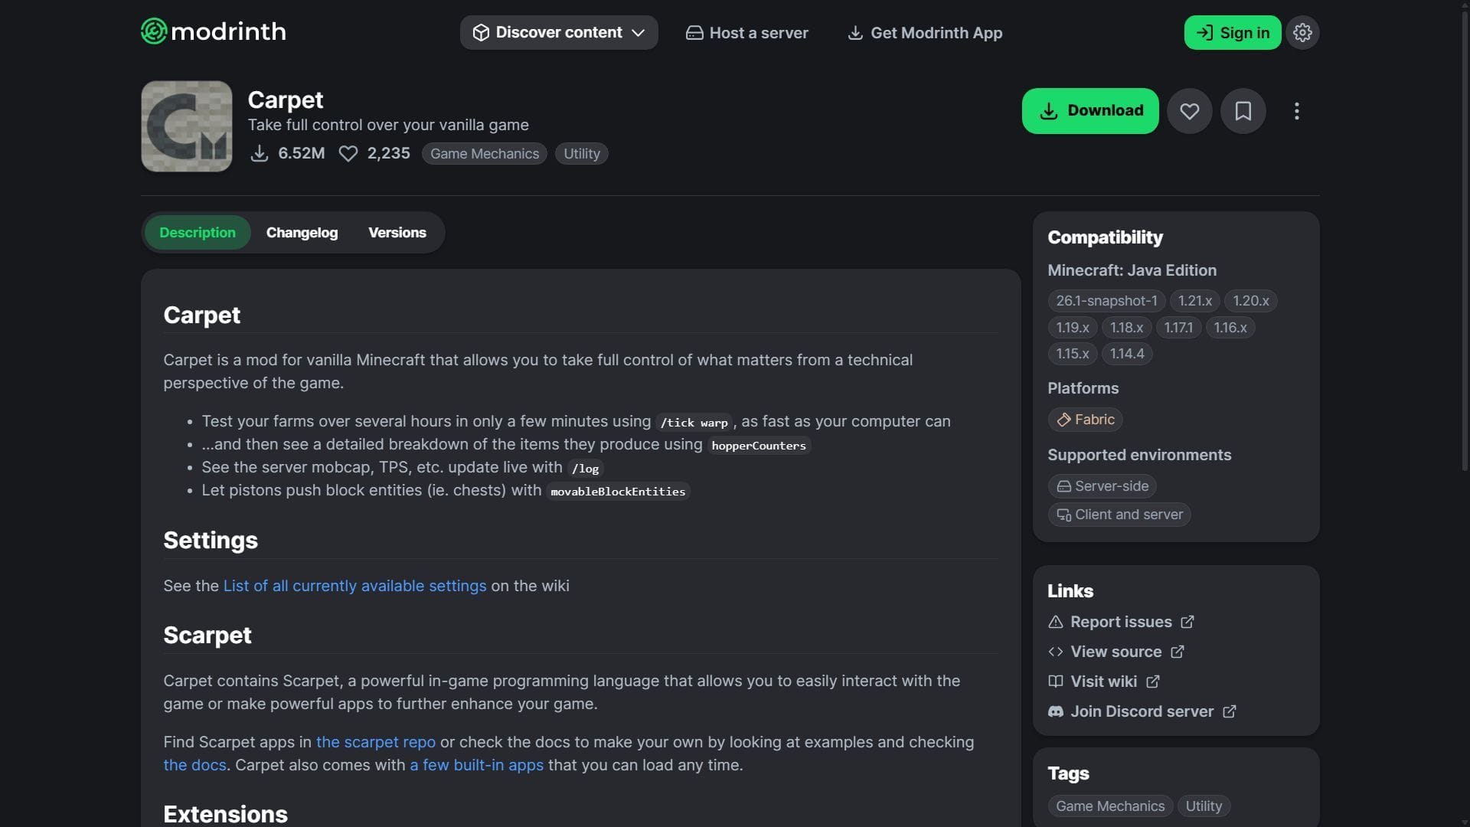Open the list of available settings link
This screenshot has height=827, width=1470.
tap(354, 586)
